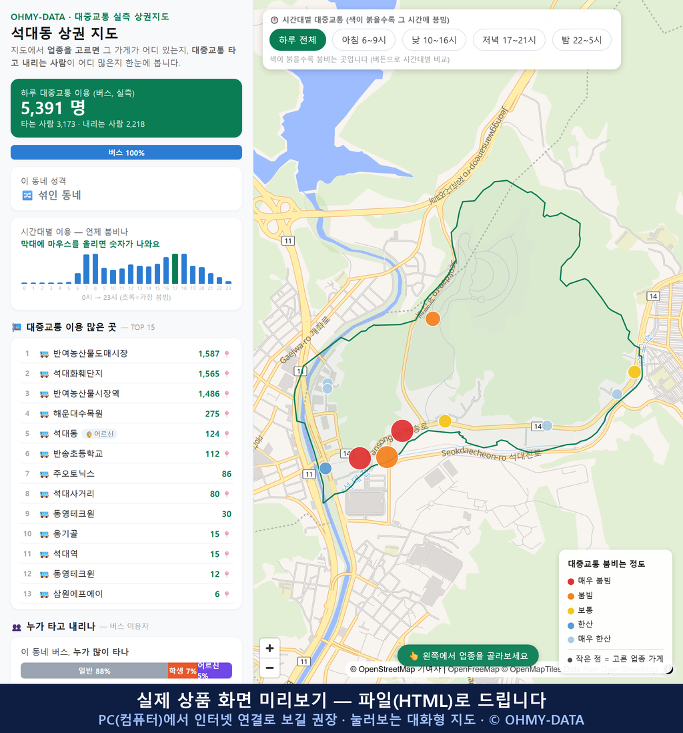This screenshot has width=683, height=733.
Task: Click the 동영테크원 row showing 12
Action: (x=126, y=574)
